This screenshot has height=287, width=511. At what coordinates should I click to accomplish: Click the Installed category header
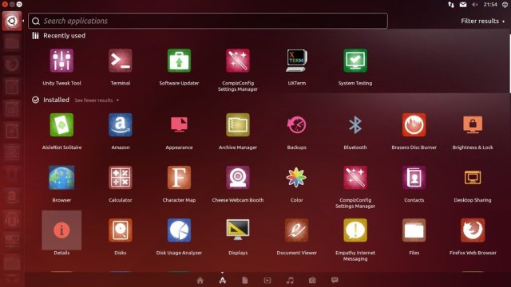[x=50, y=100]
